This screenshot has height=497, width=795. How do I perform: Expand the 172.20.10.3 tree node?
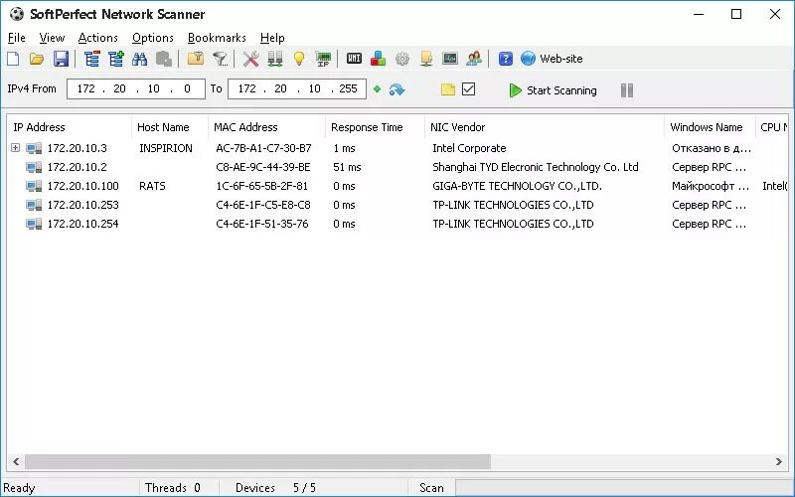pyautogui.click(x=15, y=147)
